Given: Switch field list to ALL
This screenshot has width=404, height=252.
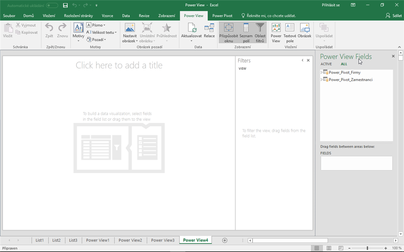Looking at the screenshot, I should click(x=344, y=64).
